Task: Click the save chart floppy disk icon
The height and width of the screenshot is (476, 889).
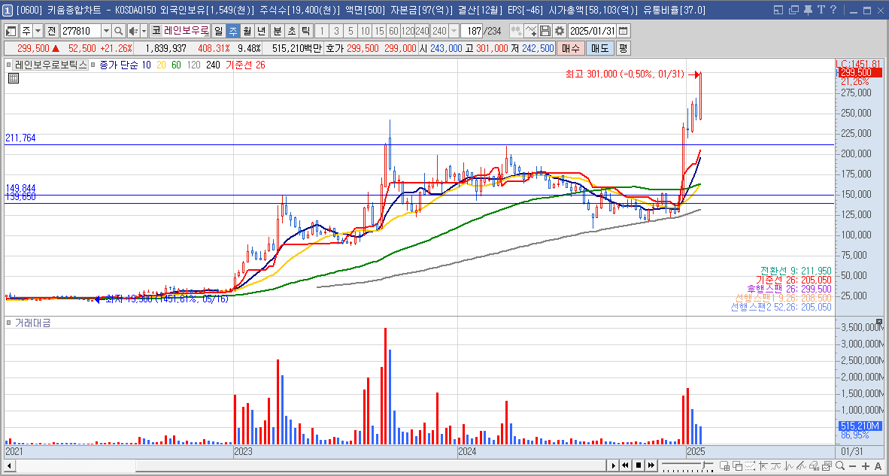Action: [545, 31]
